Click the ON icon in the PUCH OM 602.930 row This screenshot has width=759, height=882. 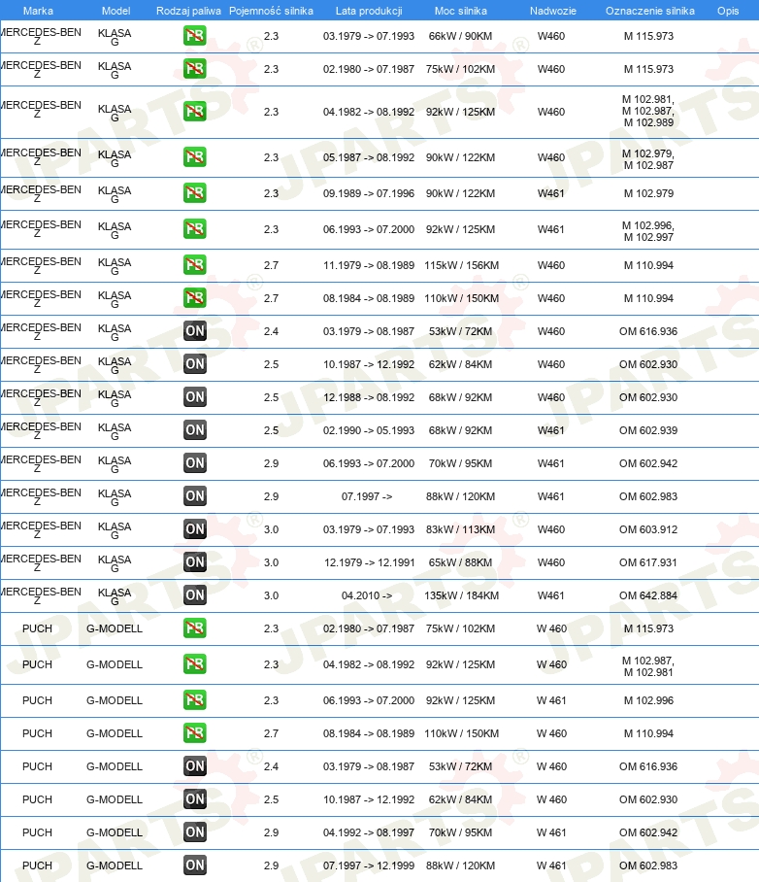coord(194,799)
